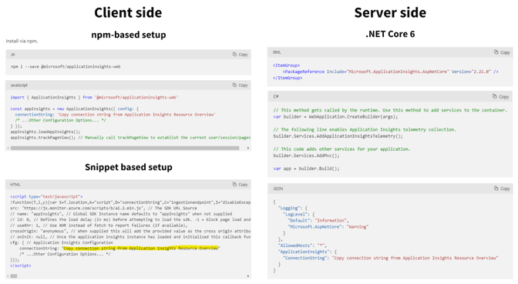The image size is (518, 284).
Task: Click the highlighted connection string text
Action: (x=140, y=248)
